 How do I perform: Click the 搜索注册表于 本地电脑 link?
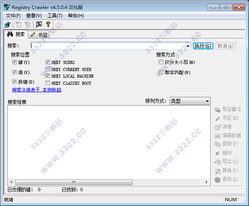(x=37, y=90)
